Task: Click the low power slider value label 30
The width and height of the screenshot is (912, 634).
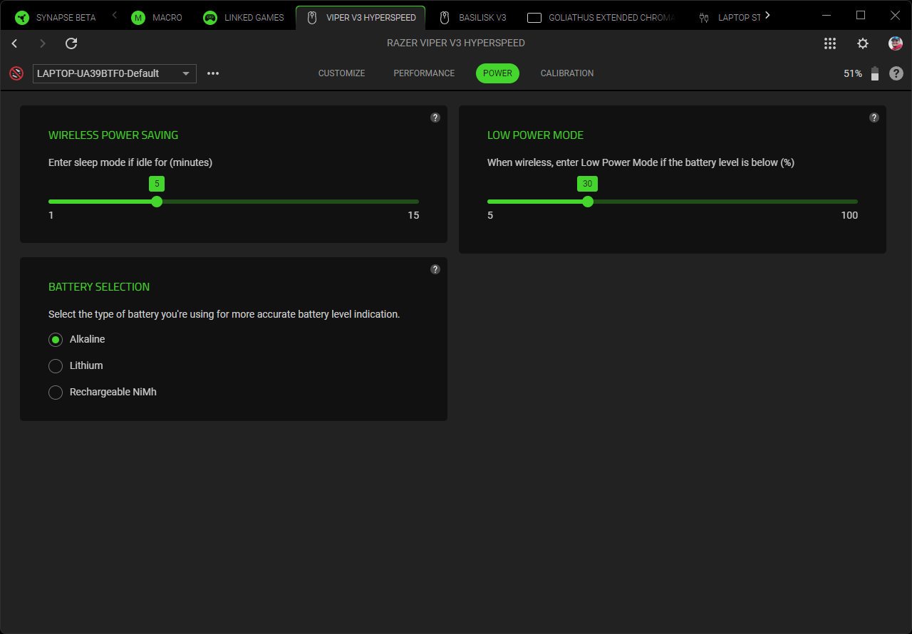Action: click(587, 184)
